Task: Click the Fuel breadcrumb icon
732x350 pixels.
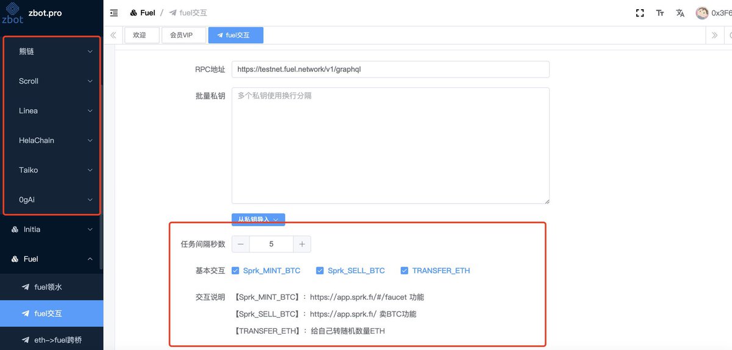Action: (134, 13)
